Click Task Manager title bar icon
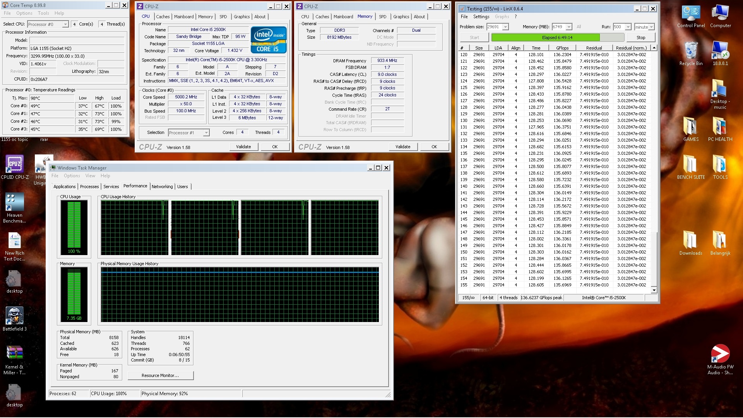The width and height of the screenshot is (743, 418). point(53,168)
